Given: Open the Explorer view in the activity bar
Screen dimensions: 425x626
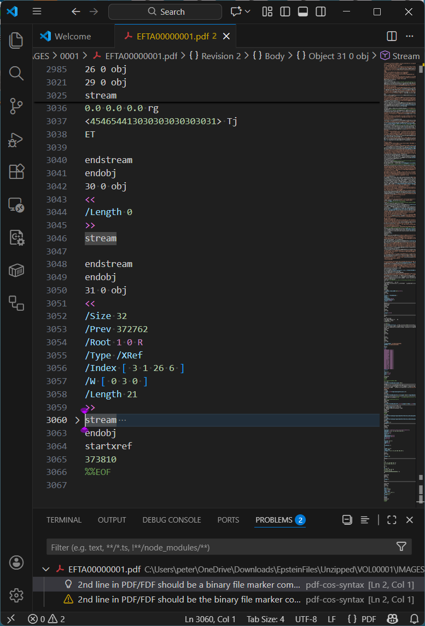Looking at the screenshot, I should tap(16, 40).
